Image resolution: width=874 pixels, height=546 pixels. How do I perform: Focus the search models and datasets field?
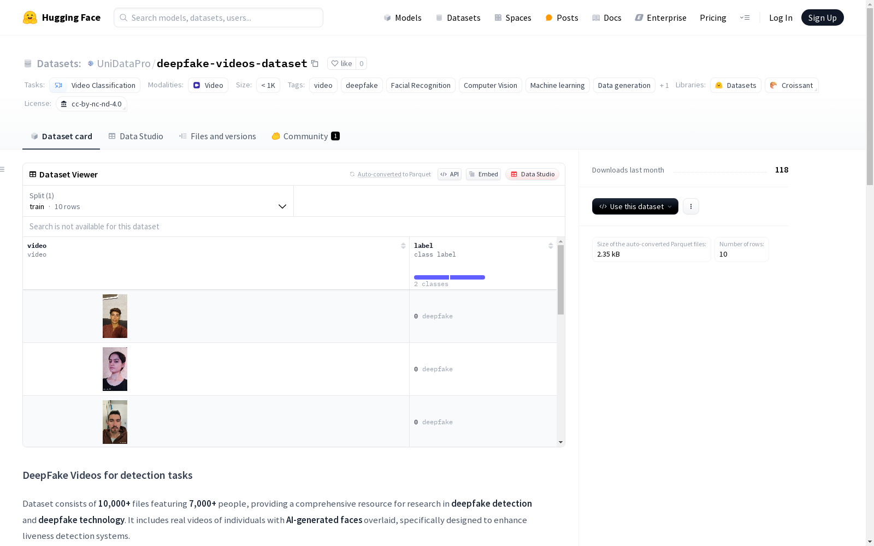point(218,17)
